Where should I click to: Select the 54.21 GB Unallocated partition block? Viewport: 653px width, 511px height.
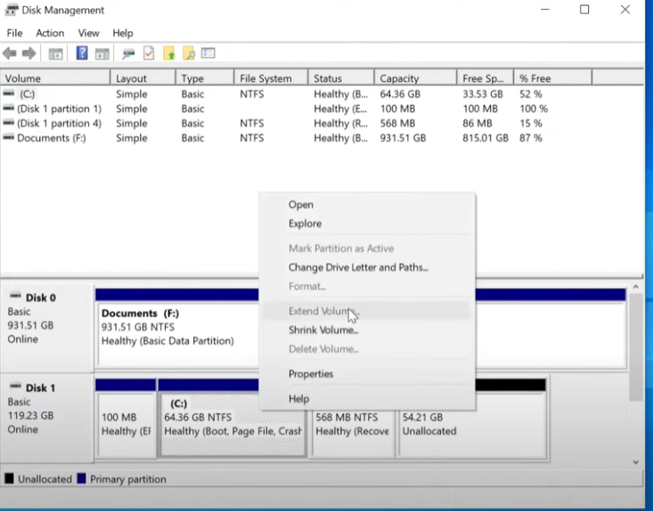[x=470, y=424]
